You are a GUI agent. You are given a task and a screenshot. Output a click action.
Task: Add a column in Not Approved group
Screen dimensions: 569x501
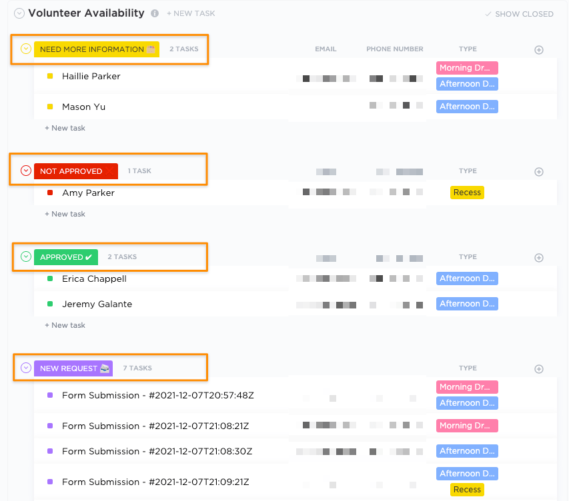(539, 171)
